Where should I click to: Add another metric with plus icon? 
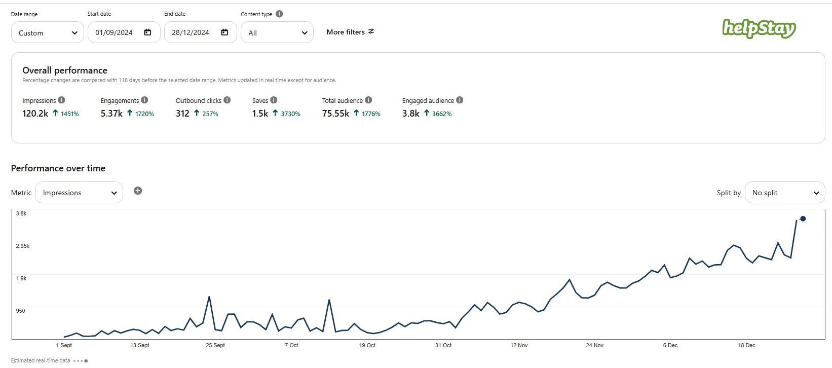click(x=138, y=191)
